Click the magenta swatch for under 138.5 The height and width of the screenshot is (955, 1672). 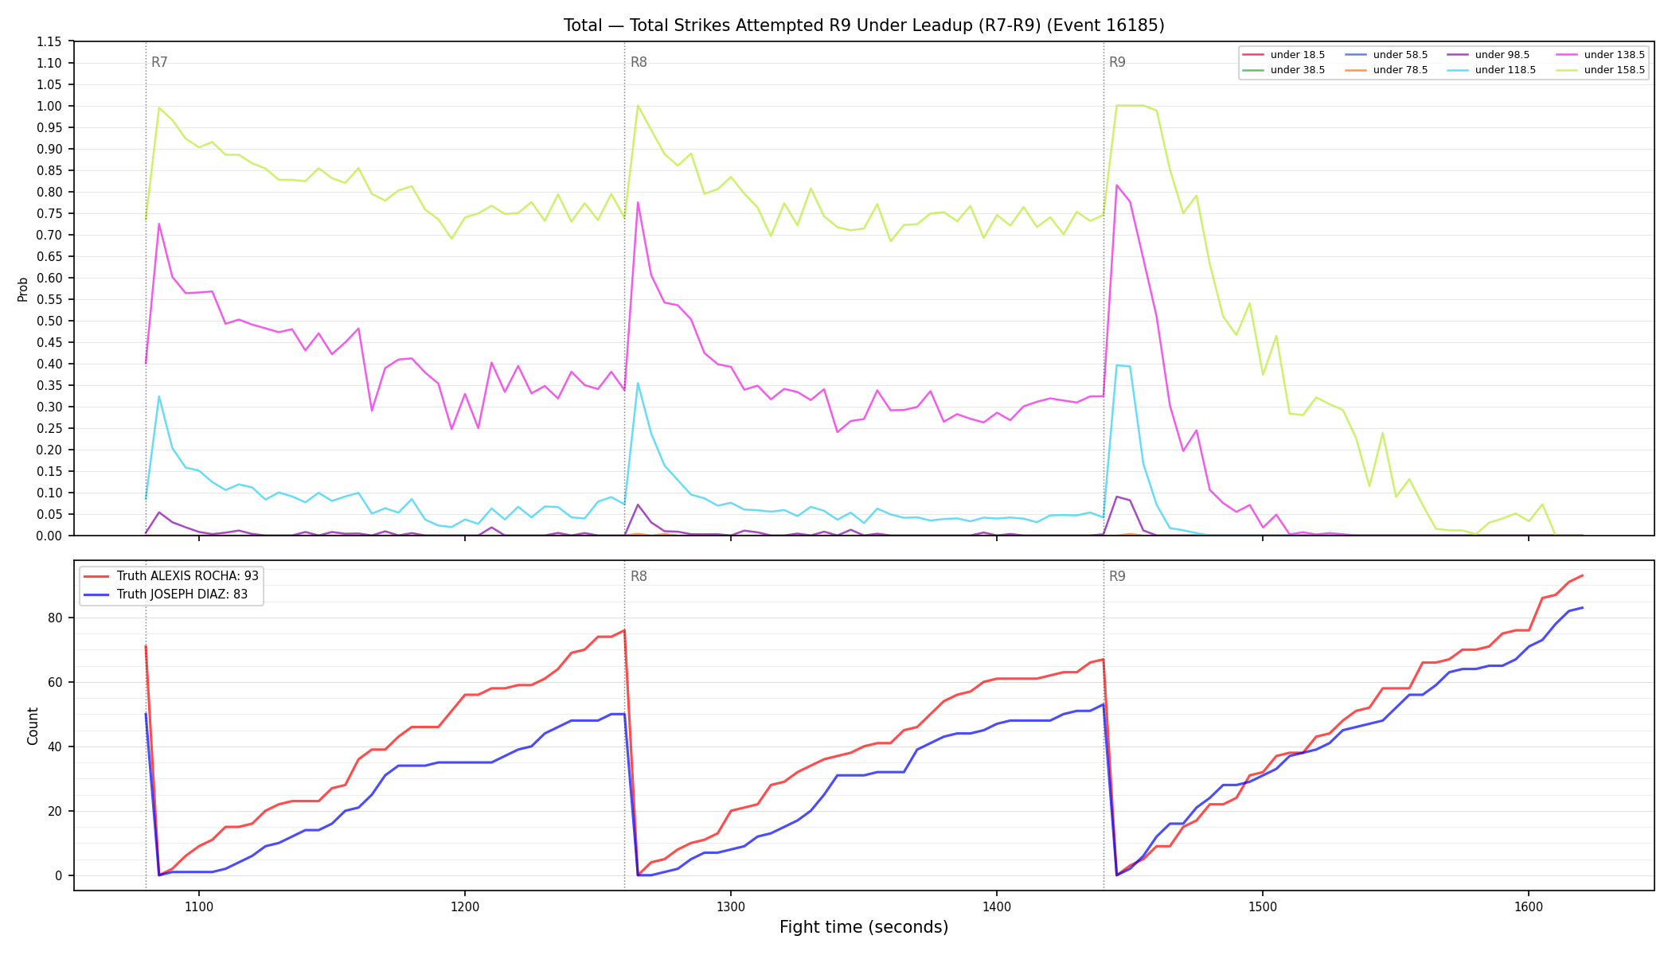(x=1567, y=55)
